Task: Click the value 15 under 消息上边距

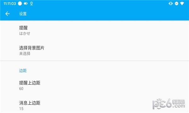Action: pos(21,109)
